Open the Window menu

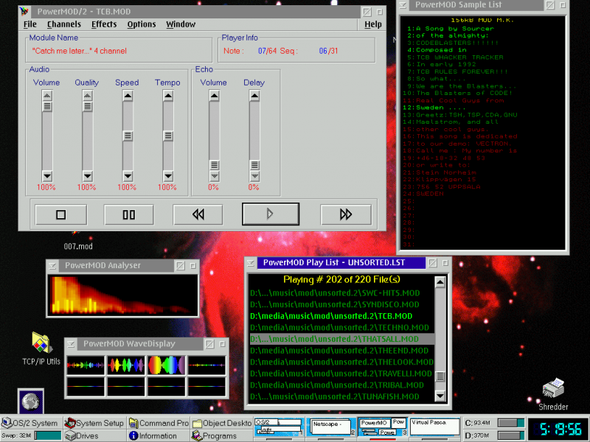click(181, 24)
